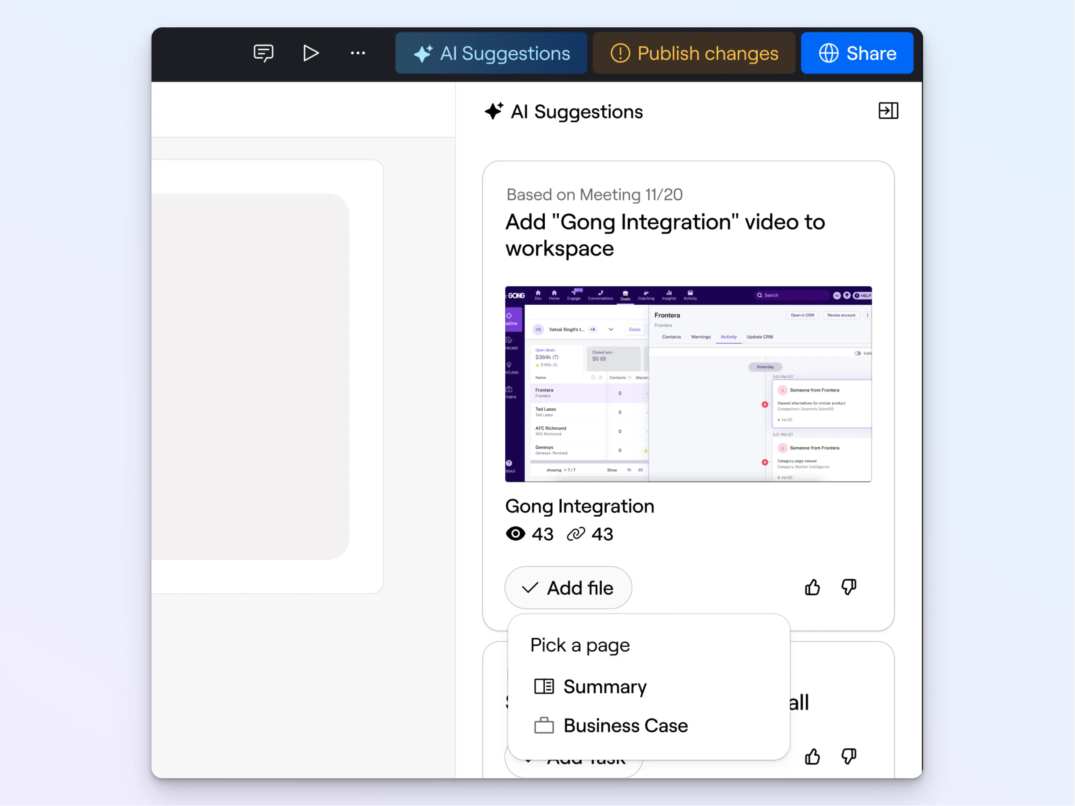Click the views eye icon showing 43

click(516, 534)
